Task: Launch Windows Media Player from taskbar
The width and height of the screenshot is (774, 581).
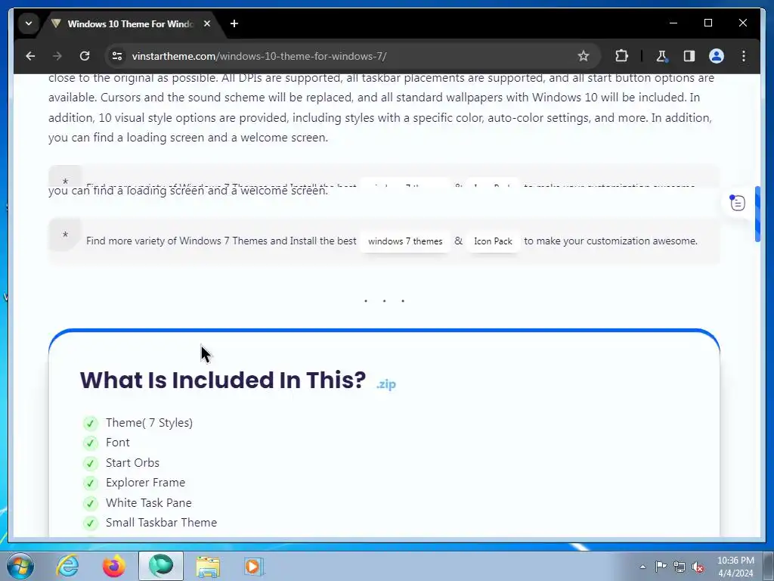Action: [x=254, y=566]
